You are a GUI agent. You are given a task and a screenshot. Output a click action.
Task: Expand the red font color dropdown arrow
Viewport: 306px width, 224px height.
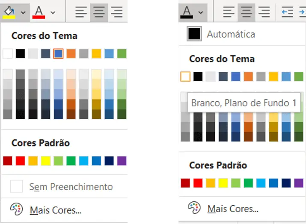click(53, 13)
